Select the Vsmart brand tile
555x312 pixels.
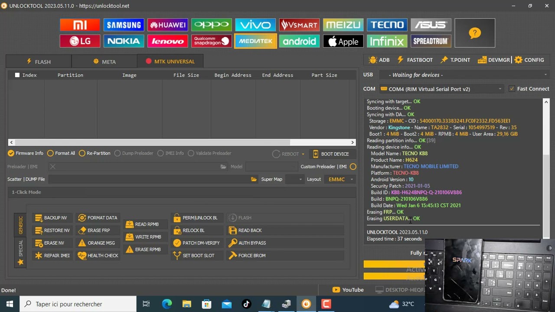(299, 25)
